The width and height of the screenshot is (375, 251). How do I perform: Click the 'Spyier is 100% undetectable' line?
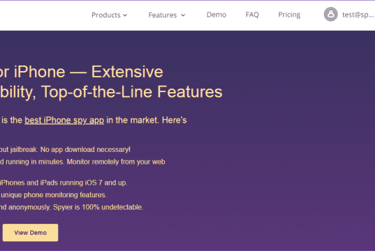(98, 207)
